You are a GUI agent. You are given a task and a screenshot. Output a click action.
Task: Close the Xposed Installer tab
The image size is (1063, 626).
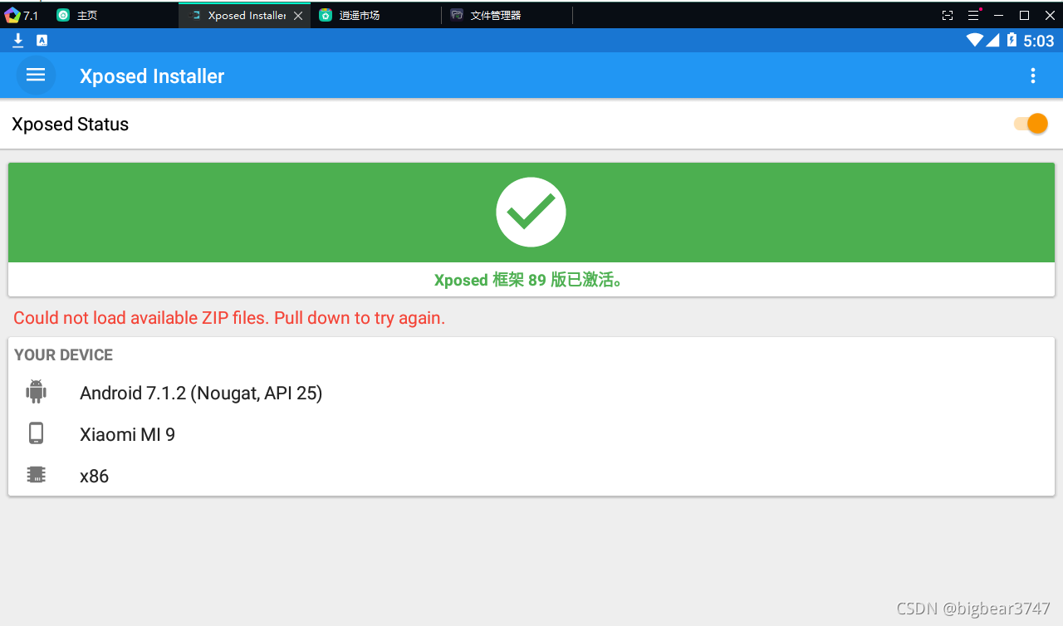(298, 16)
